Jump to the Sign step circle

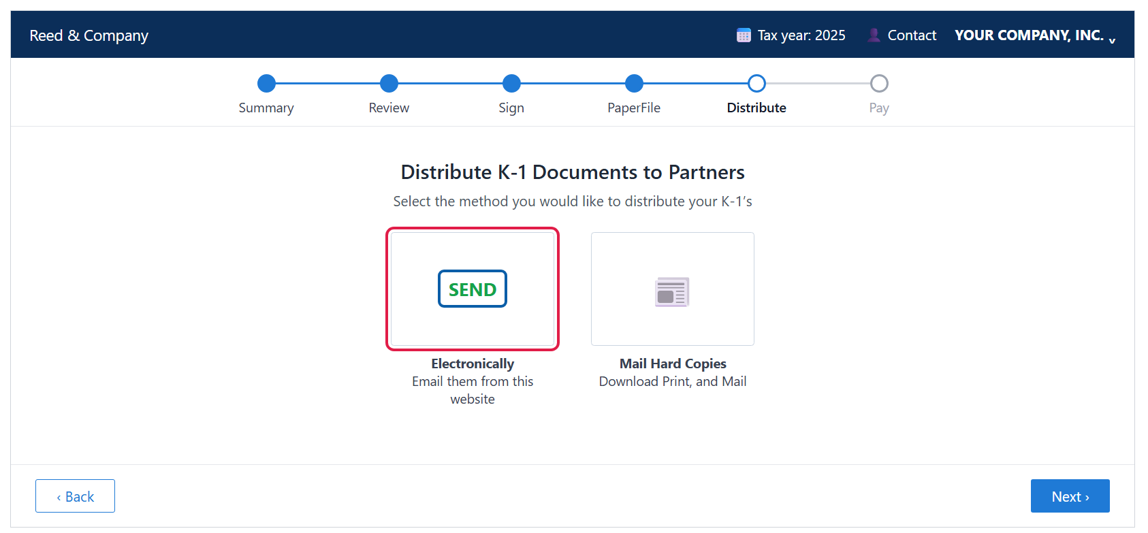coord(511,84)
